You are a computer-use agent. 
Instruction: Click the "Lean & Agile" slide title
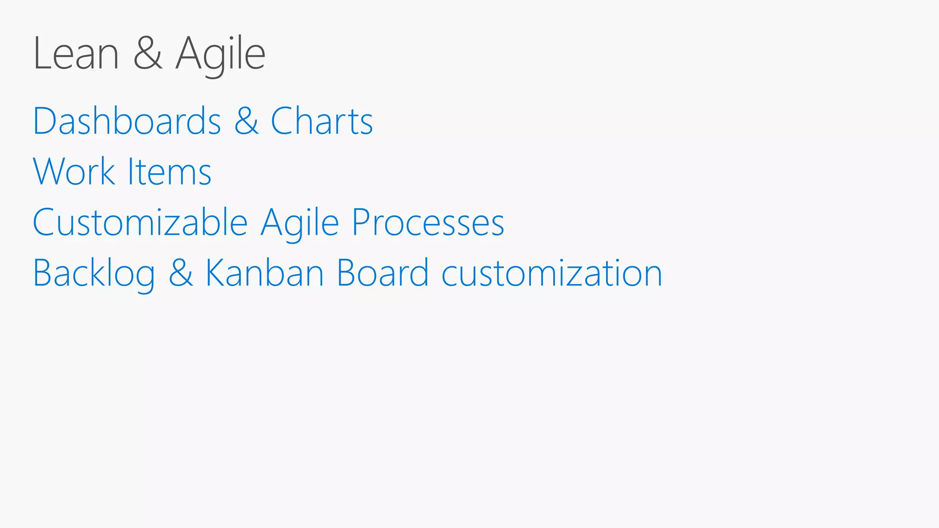pyautogui.click(x=149, y=54)
